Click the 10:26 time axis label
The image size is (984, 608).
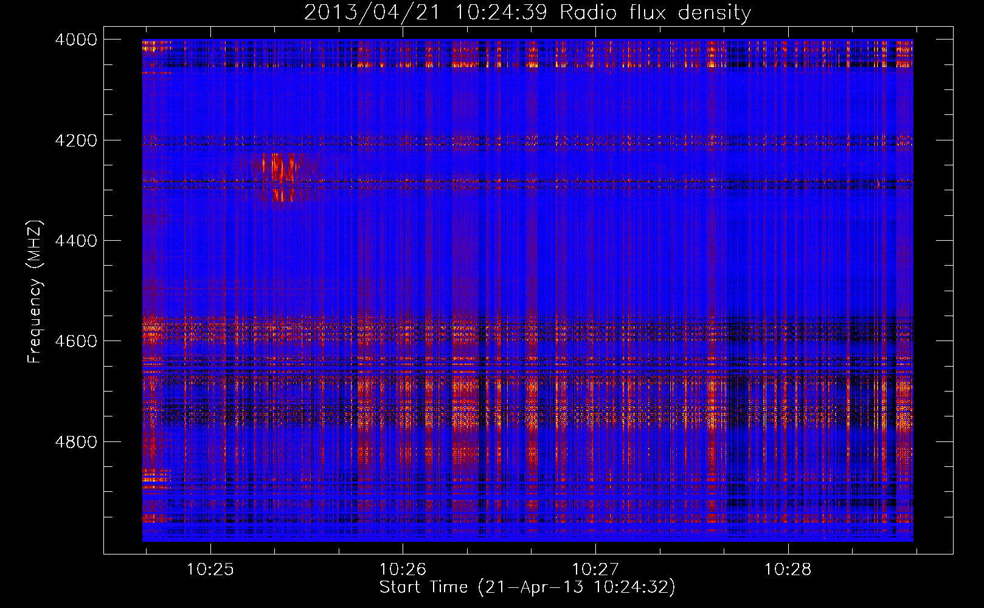point(403,570)
